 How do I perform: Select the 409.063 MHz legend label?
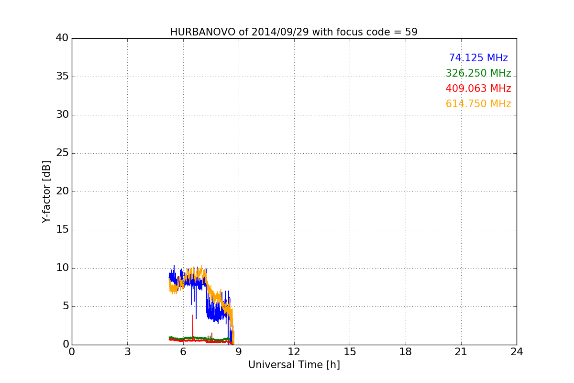(x=478, y=89)
